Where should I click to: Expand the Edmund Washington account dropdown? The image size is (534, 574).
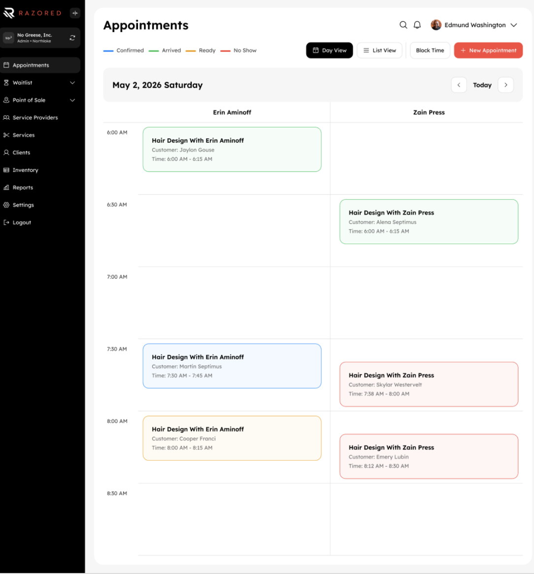(x=514, y=25)
